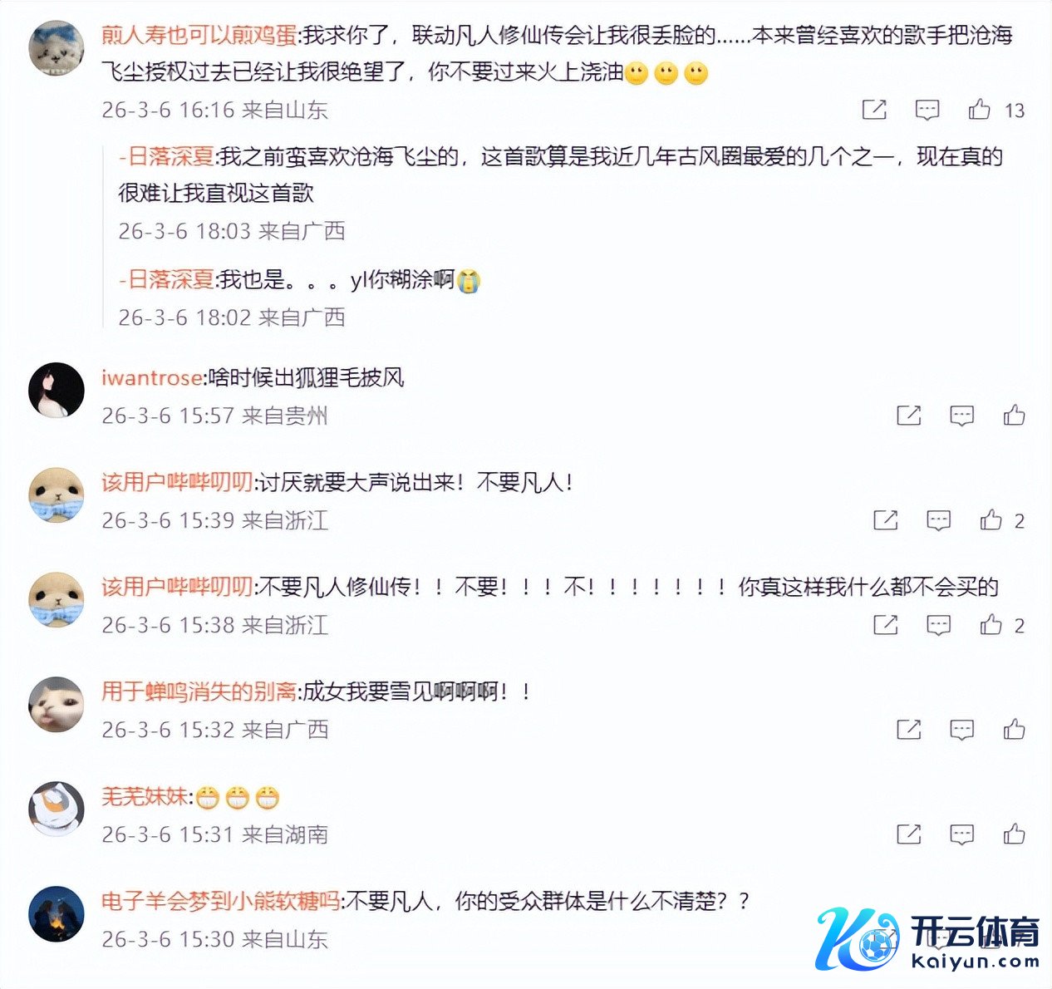Reply to 用于蝉鸣消失的别离's comment

962,730
